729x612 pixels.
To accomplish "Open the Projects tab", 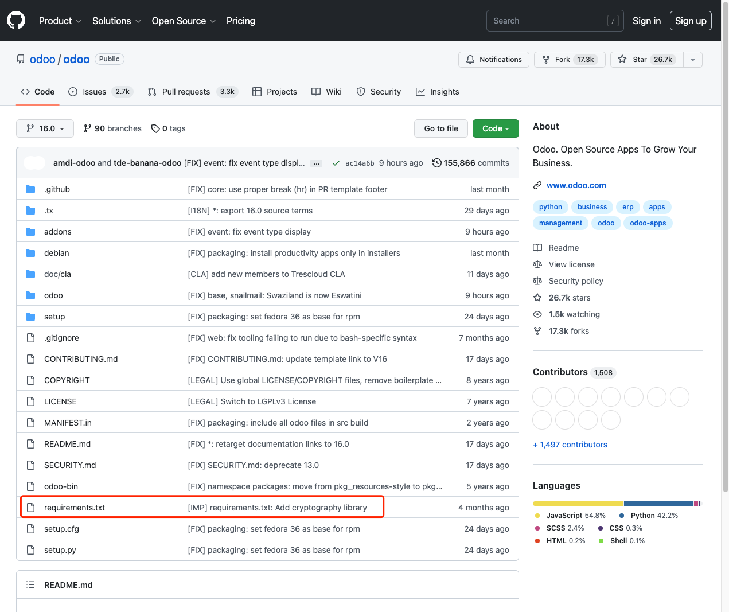I will tap(275, 92).
